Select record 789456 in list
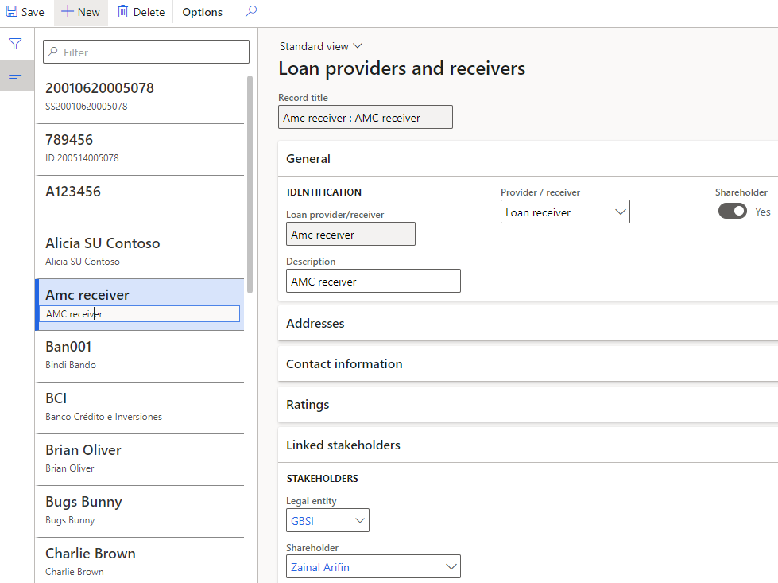This screenshot has height=583, width=778. tap(140, 149)
